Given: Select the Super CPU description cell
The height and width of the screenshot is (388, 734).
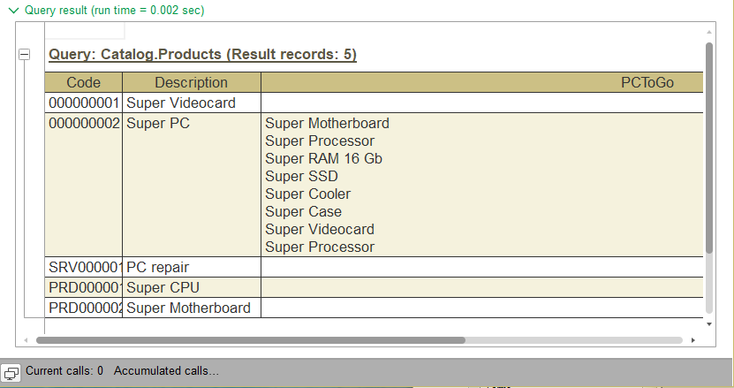Looking at the screenshot, I should [192, 287].
